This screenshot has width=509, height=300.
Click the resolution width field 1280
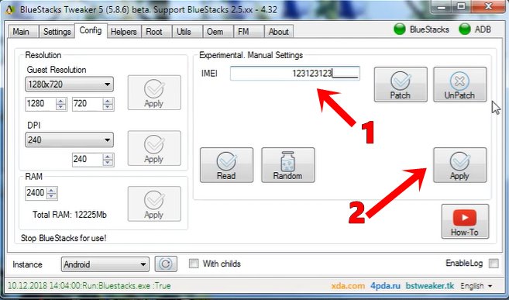(41, 104)
